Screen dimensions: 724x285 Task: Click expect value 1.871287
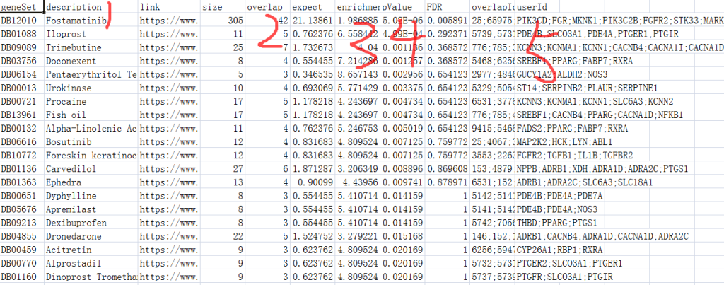(313, 169)
